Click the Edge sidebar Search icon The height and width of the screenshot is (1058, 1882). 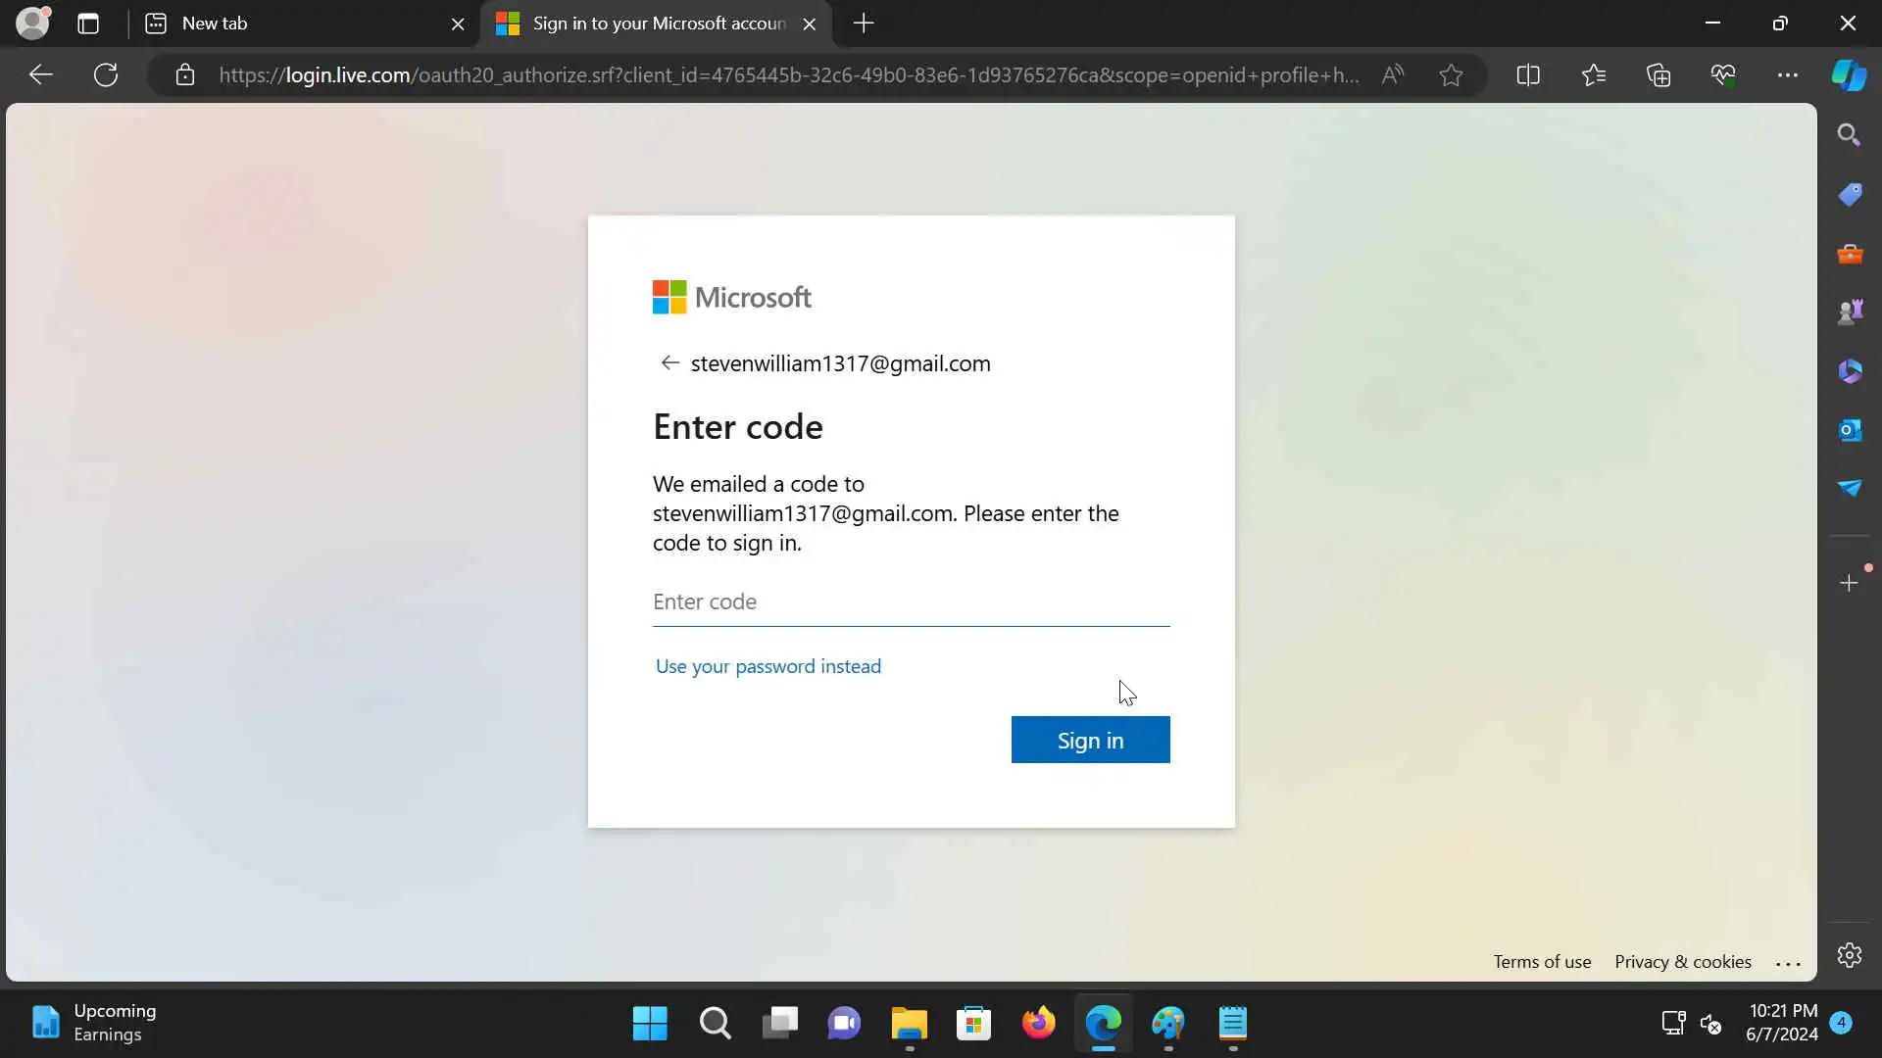click(x=1849, y=135)
